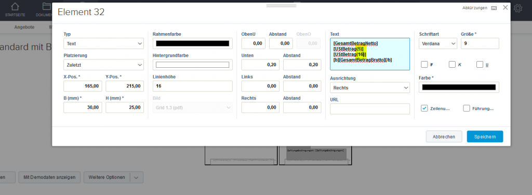Toggle the italic K checkbox
532x195 pixels.
[x=452, y=65]
